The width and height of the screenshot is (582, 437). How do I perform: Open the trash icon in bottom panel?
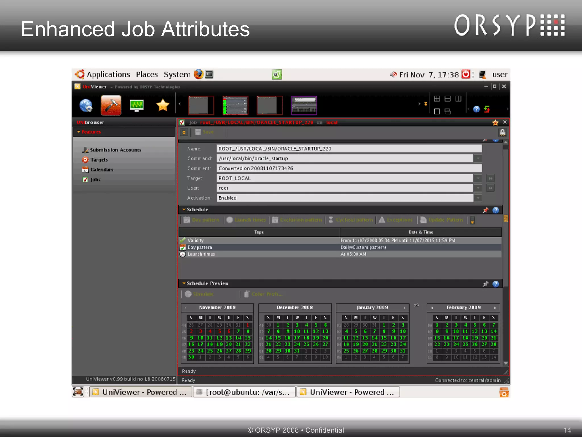(504, 393)
